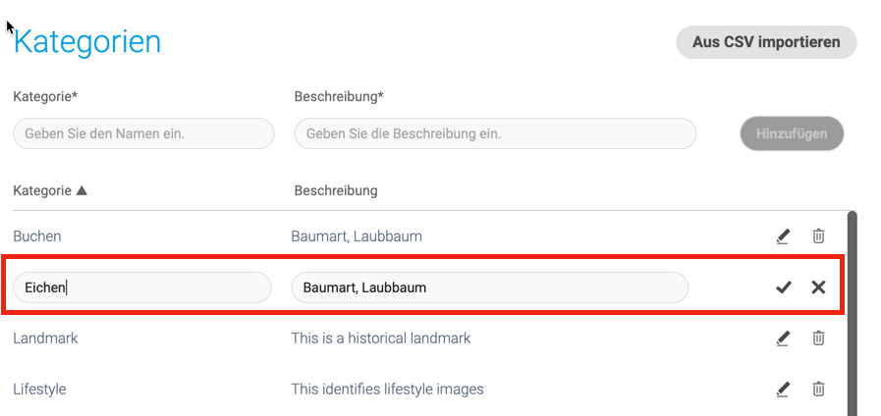The height and width of the screenshot is (416, 881).
Task: Delete the Landmark category via trash icon
Action: pyautogui.click(x=819, y=338)
